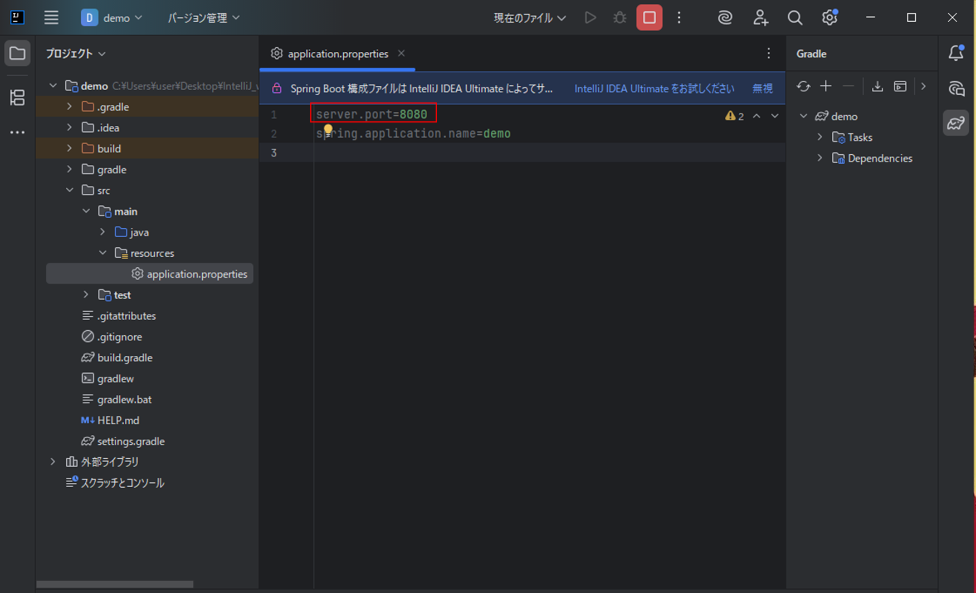Start debugging with the bug icon
Screen dimensions: 976x593
tap(619, 17)
